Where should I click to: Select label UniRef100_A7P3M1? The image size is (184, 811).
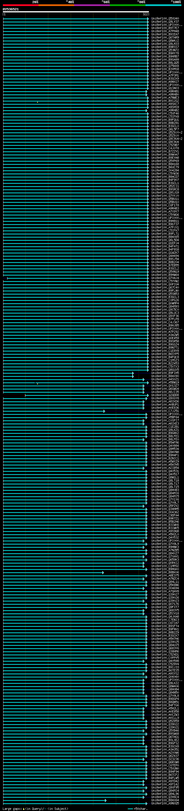coord(165,76)
